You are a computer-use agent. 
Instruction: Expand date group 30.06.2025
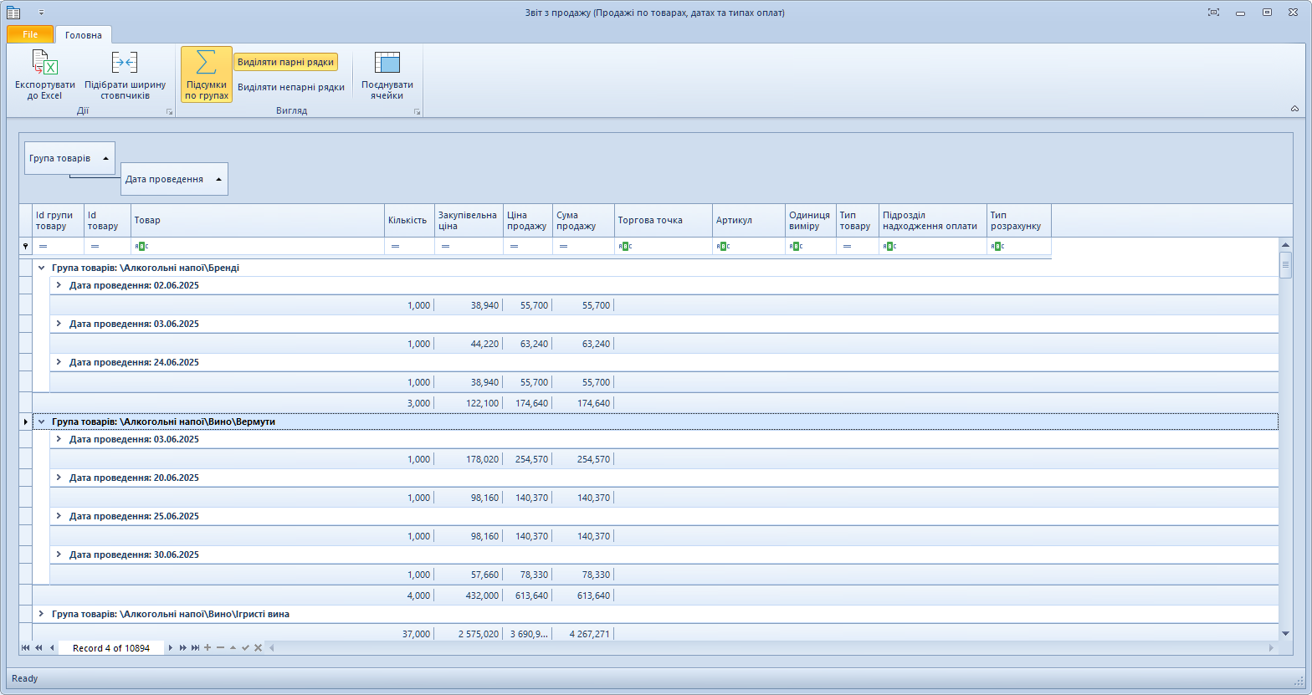coord(59,554)
